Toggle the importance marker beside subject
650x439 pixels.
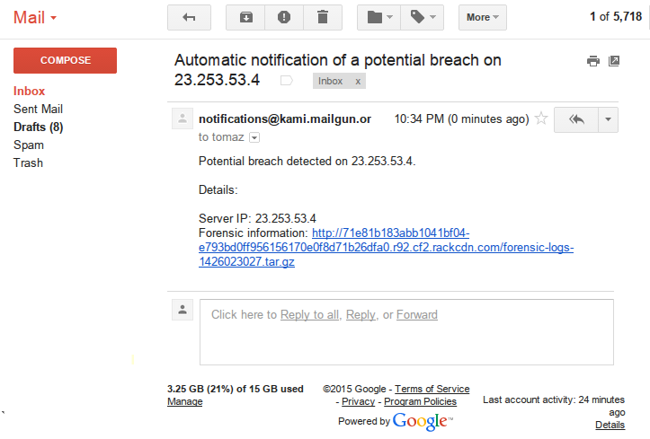[x=287, y=81]
